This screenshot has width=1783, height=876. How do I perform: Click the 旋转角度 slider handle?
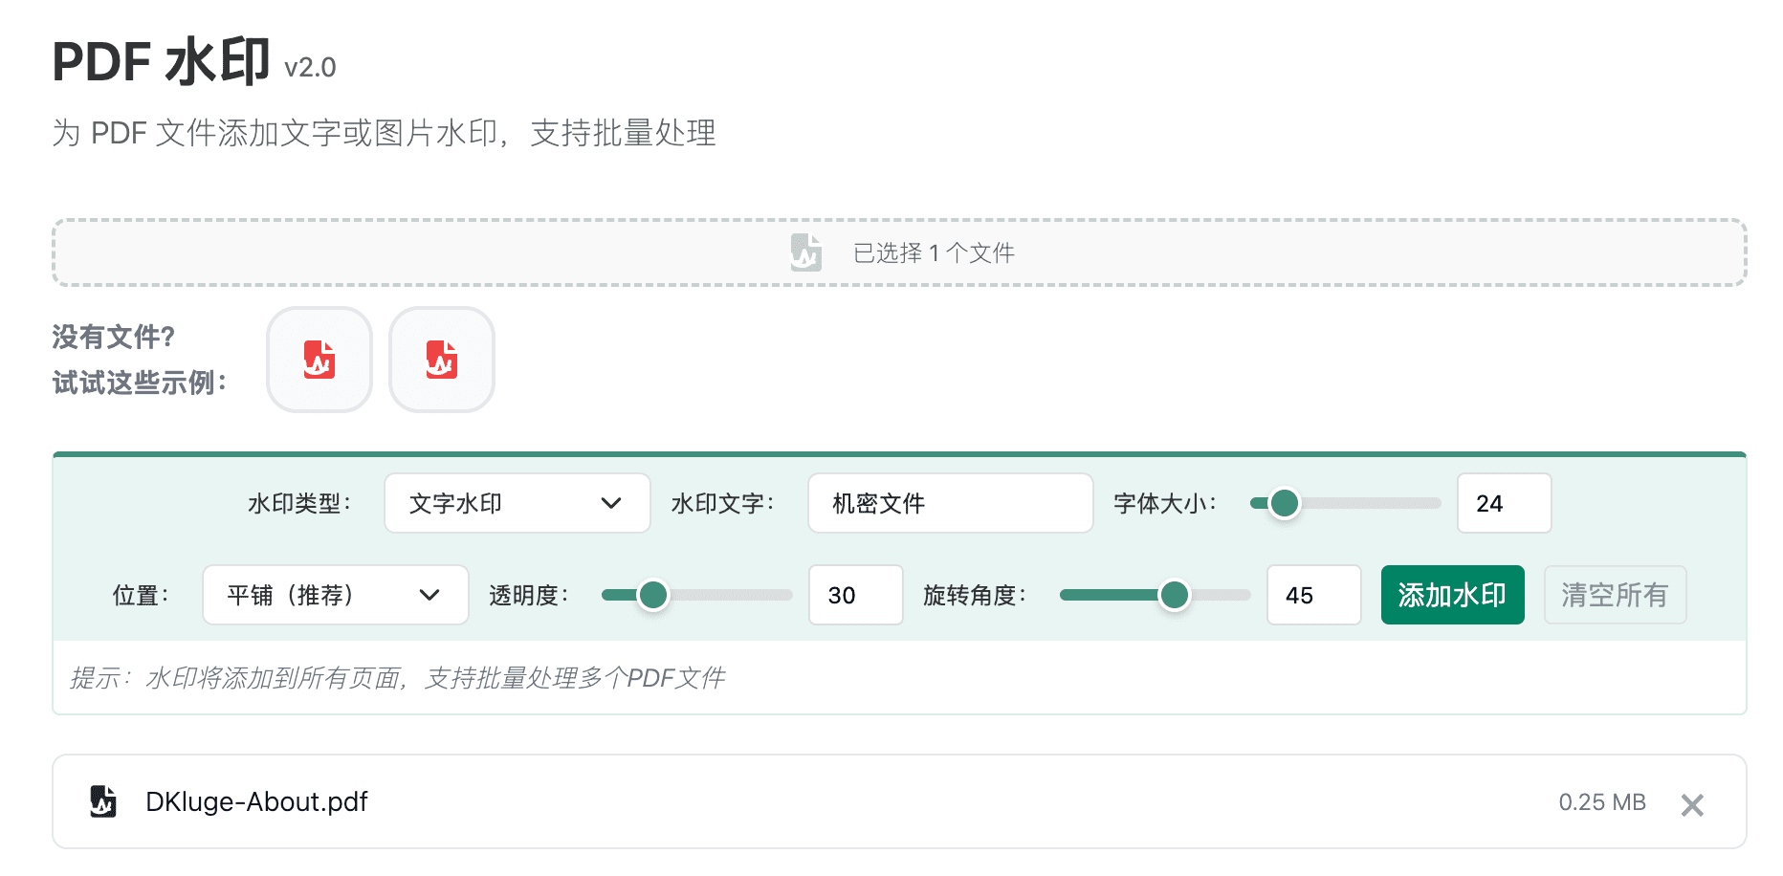click(1174, 595)
